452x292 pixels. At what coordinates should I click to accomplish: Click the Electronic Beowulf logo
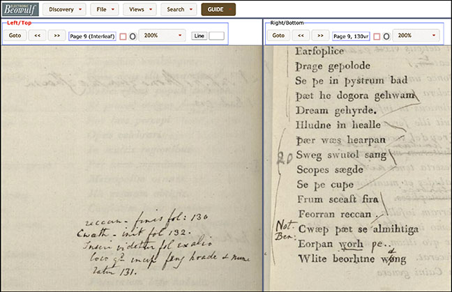(x=20, y=9)
